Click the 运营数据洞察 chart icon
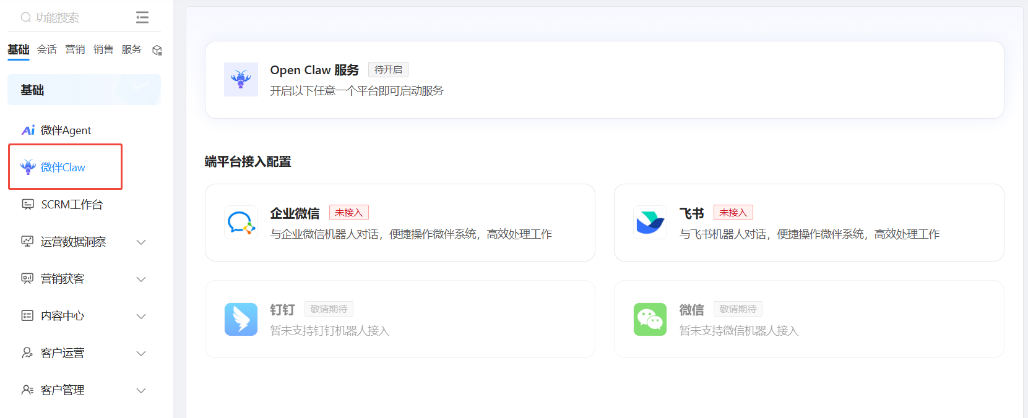 click(27, 241)
